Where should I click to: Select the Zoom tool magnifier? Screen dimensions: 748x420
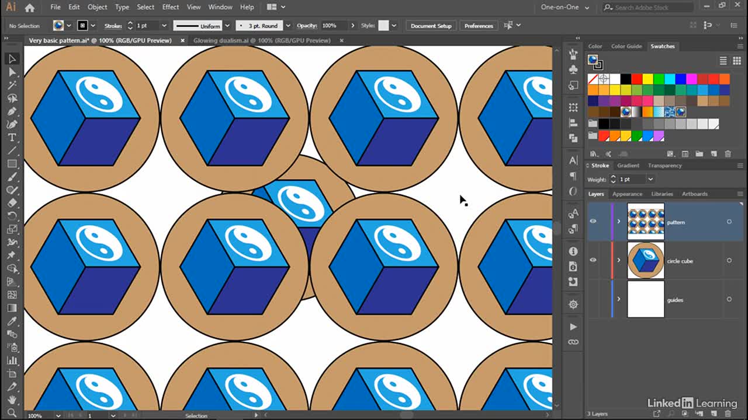tap(12, 412)
